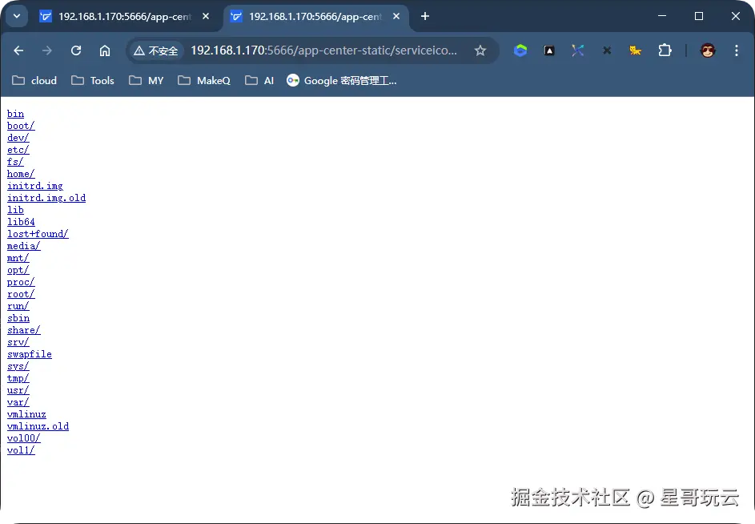Open the tmp/ directory link

point(18,378)
